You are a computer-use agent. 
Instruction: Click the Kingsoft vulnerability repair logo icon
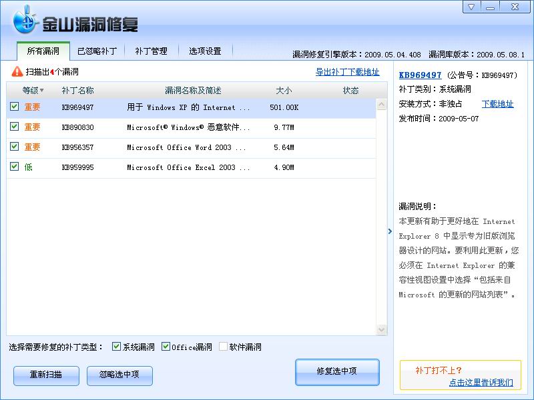pos(25,20)
